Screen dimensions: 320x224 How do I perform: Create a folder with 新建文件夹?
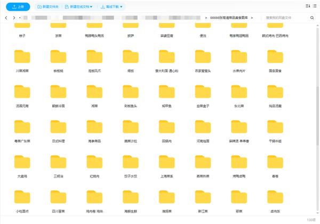48,7
